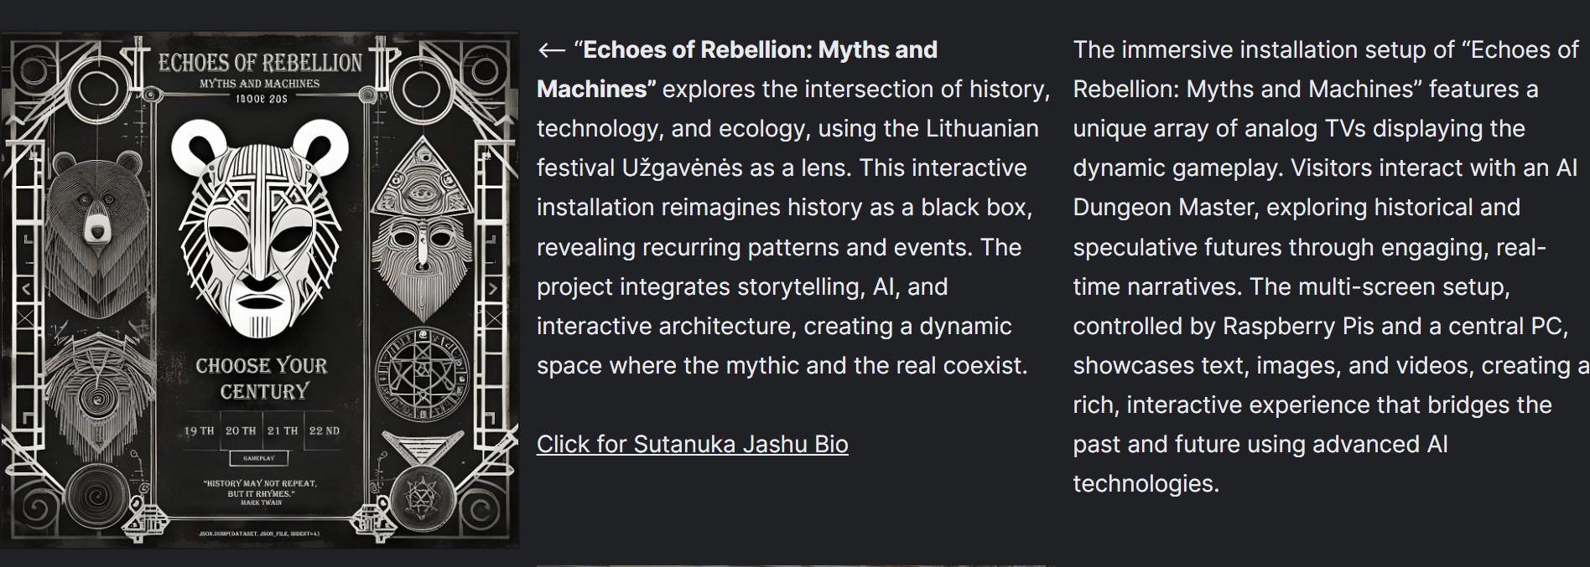Click the star medallion in the bottom-right corner
The image size is (1590, 567).
[421, 497]
